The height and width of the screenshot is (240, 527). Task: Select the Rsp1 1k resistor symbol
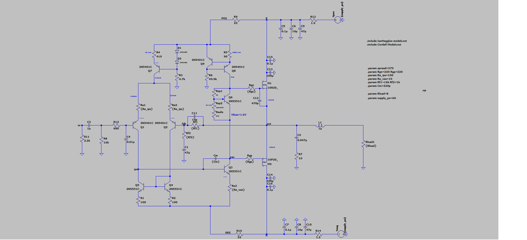point(214,93)
